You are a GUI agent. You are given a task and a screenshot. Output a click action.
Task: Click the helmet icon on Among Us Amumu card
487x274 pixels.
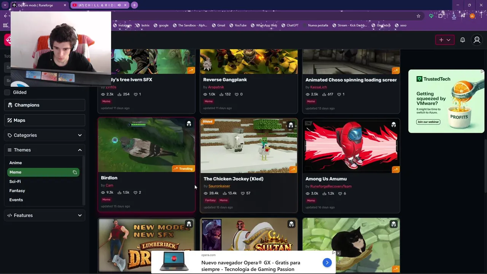pos(393,125)
